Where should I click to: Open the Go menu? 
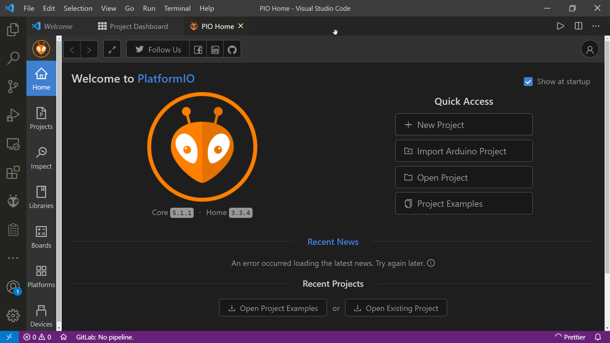pos(129,8)
